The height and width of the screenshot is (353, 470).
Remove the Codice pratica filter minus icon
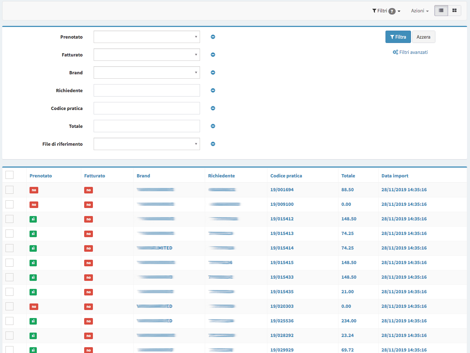tap(213, 108)
